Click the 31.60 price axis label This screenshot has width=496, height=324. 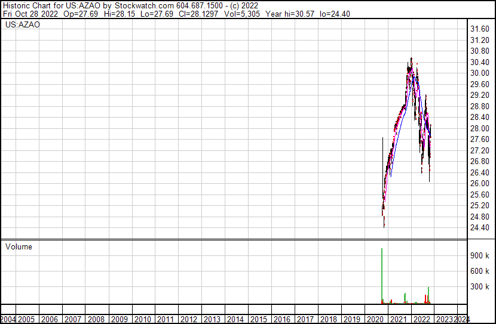click(x=480, y=29)
